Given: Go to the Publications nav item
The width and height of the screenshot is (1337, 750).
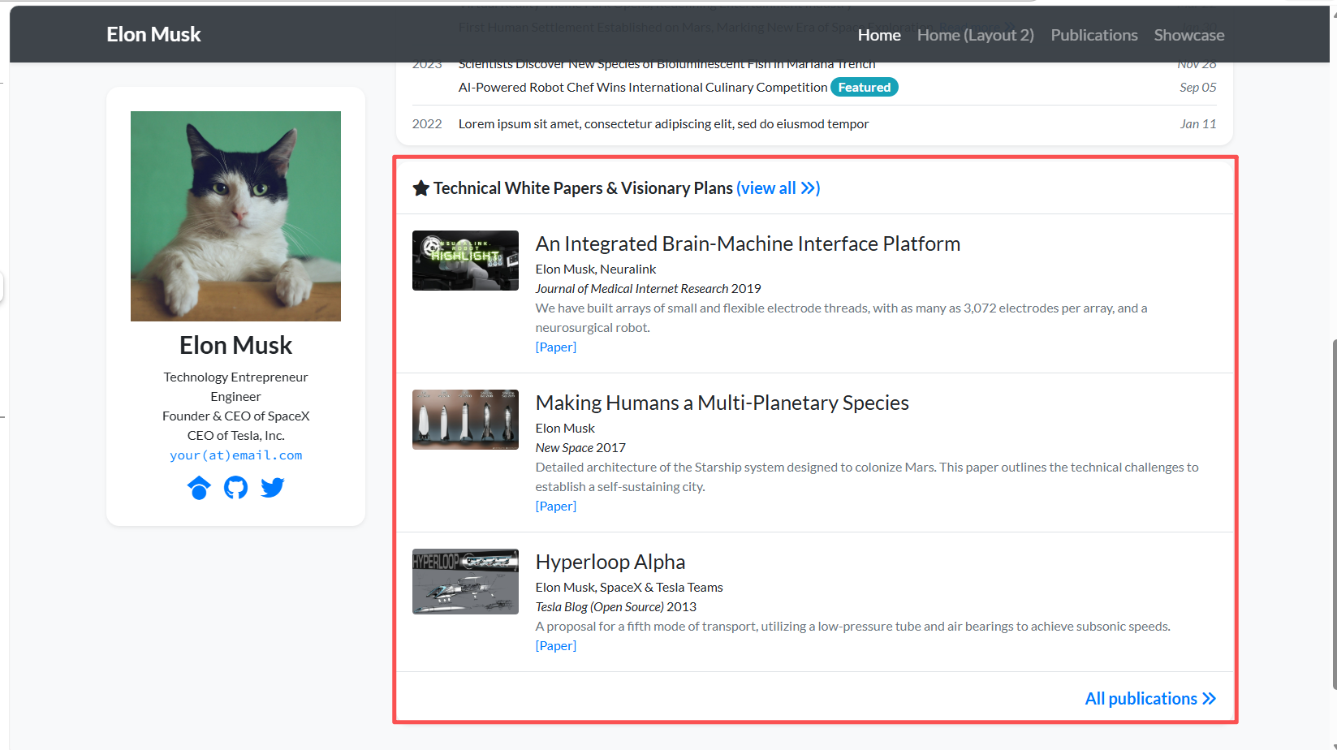Looking at the screenshot, I should [1093, 35].
